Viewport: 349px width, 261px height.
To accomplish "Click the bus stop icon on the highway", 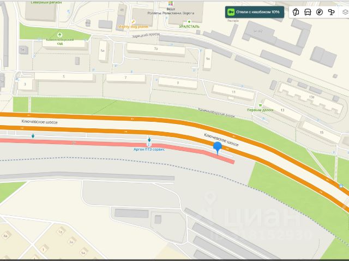I will pos(341,186).
